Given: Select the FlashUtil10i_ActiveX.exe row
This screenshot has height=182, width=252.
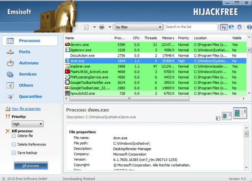Looking at the screenshot, I should (x=155, y=72).
